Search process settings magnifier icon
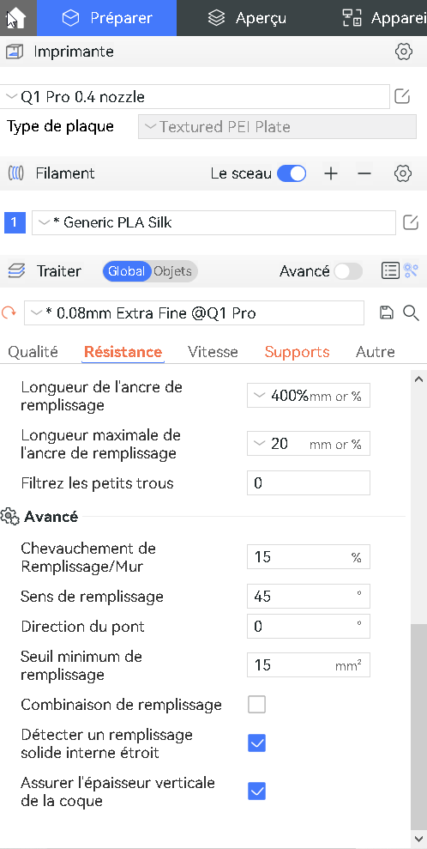This screenshot has height=849, width=427. click(412, 312)
